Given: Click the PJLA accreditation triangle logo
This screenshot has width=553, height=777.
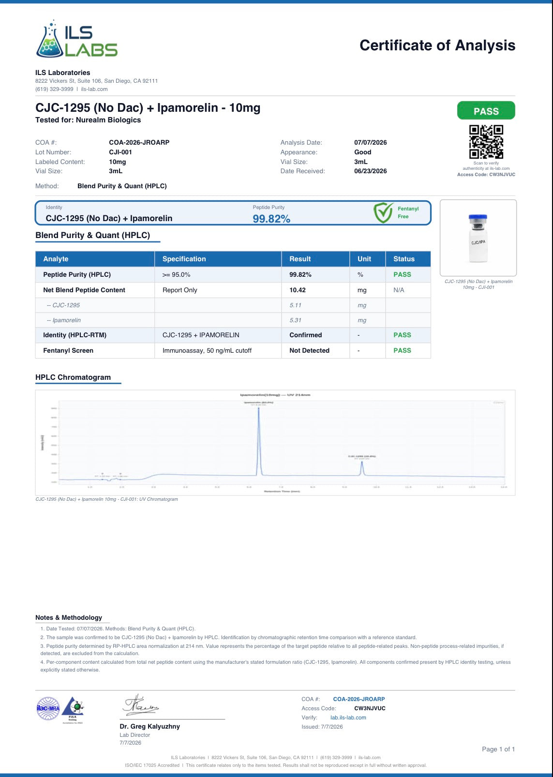Looking at the screenshot, I should pyautogui.click(x=73, y=709).
